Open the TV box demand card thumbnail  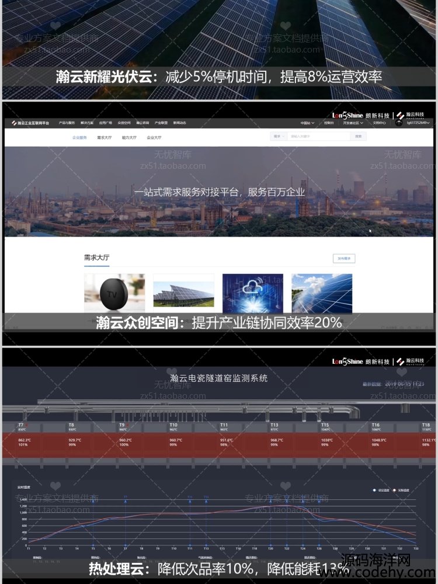click(x=114, y=294)
